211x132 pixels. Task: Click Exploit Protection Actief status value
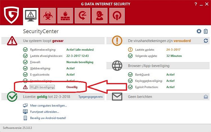pos(170,87)
